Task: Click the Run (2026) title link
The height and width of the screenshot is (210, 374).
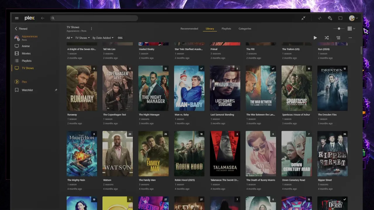Action: pyautogui.click(x=324, y=49)
